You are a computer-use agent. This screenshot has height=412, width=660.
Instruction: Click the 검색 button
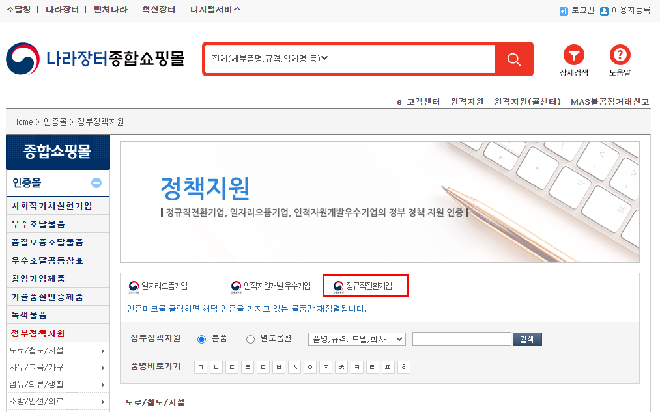coord(527,339)
